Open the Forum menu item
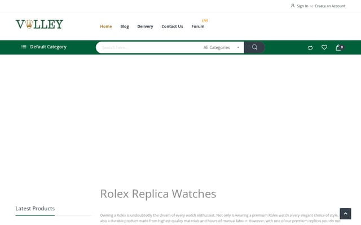The height and width of the screenshot is (225, 361). [x=198, y=26]
